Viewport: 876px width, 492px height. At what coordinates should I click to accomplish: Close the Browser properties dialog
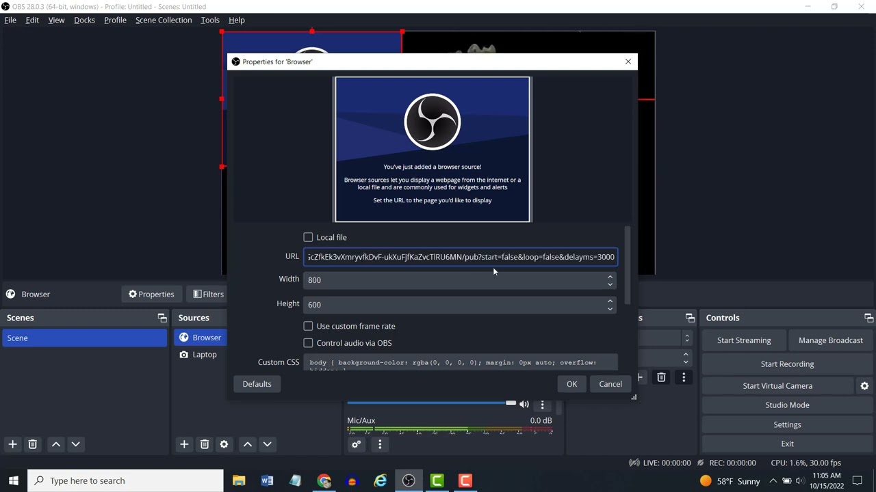pos(628,61)
